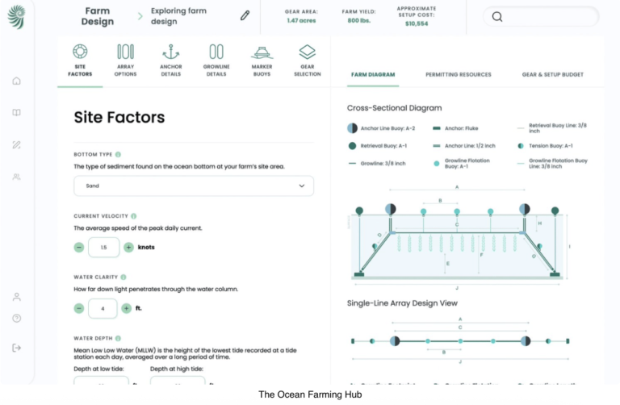Image resolution: width=620 pixels, height=405 pixels.
Task: Open the Gear Selection layers icon
Action: pyautogui.click(x=308, y=52)
